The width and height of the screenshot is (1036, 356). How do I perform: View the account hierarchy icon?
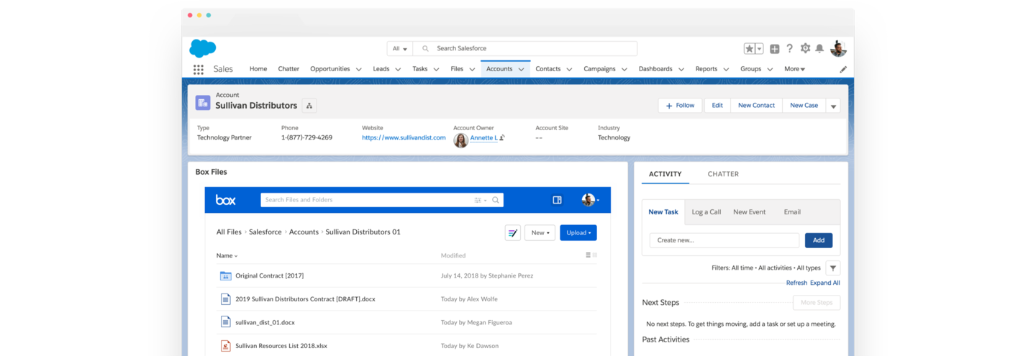pyautogui.click(x=309, y=106)
